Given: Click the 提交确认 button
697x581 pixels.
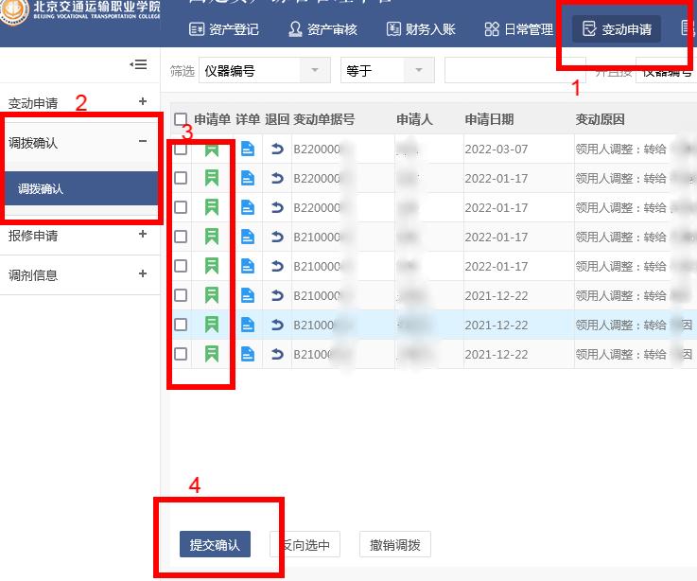Looking at the screenshot, I should point(215,545).
